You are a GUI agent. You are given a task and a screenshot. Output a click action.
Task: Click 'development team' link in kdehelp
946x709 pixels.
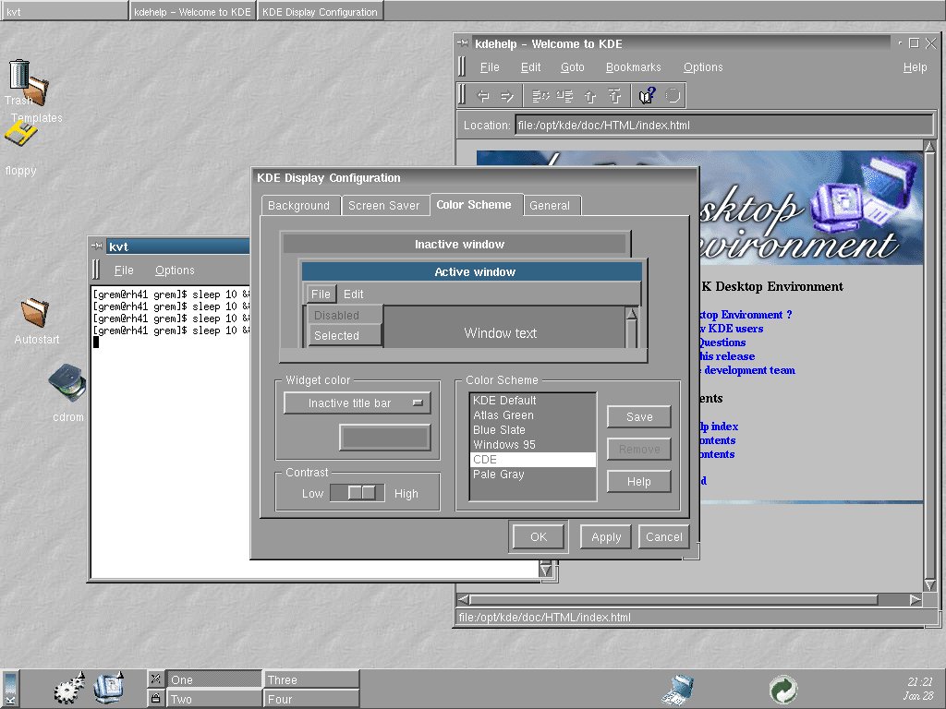coord(748,370)
